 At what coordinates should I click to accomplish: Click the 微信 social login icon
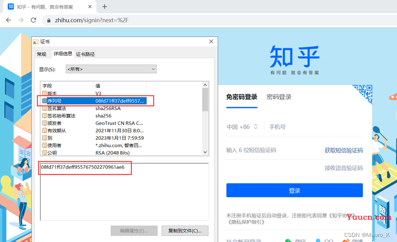(x=288, y=241)
